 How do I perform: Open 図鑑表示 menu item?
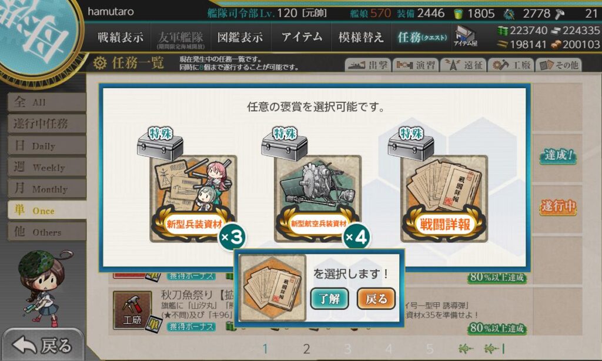[x=240, y=37]
